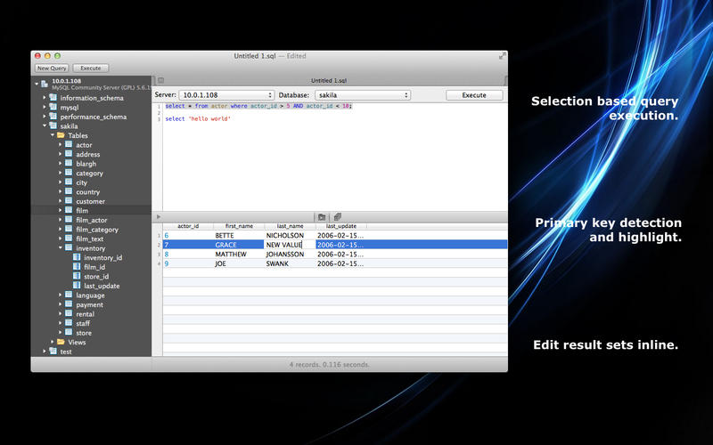Click the Tables folder icon
Image resolution: width=713 pixels, height=445 pixels.
pyautogui.click(x=61, y=135)
